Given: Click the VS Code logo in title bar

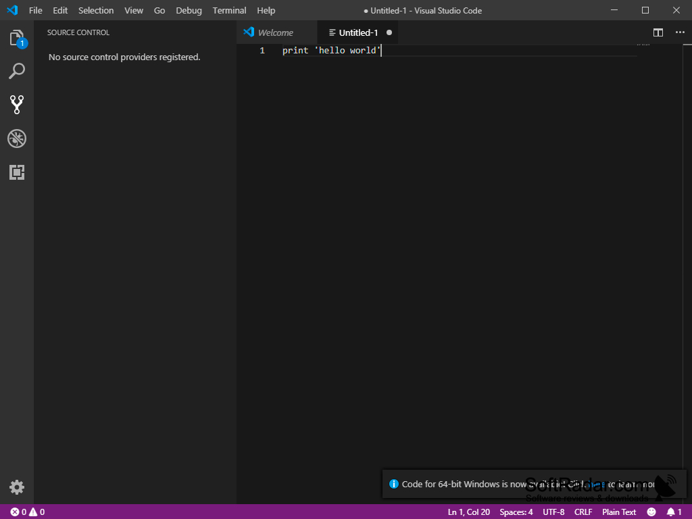Looking at the screenshot, I should [12, 10].
